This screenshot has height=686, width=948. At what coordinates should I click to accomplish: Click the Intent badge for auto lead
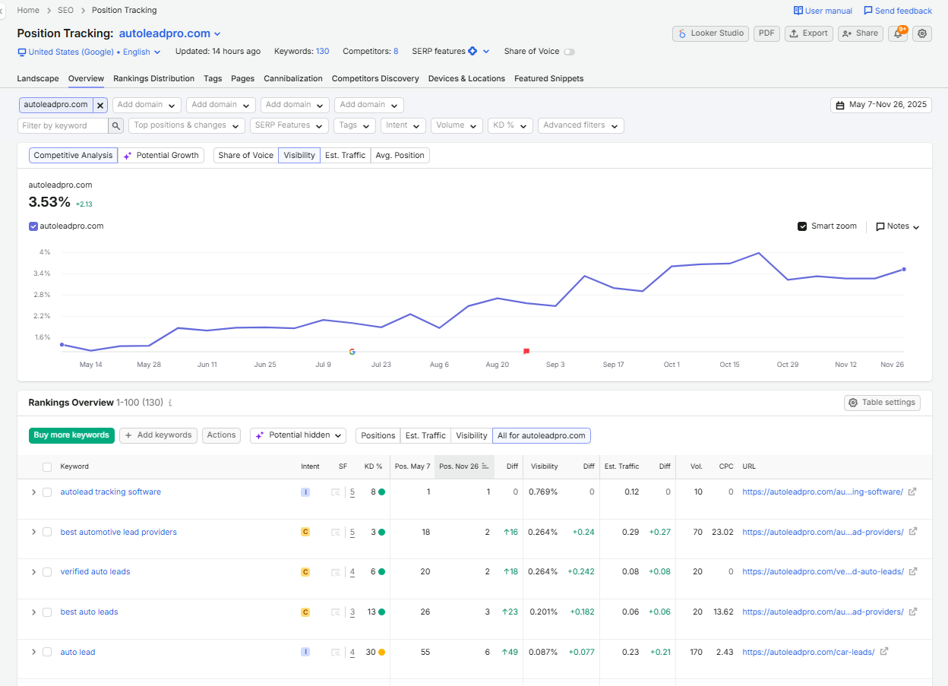(305, 652)
